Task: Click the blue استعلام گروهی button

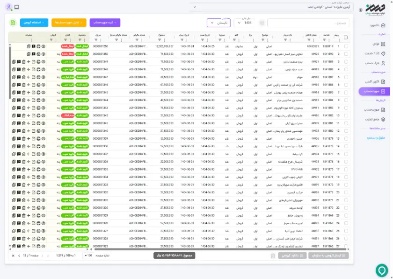Action: pos(34,23)
